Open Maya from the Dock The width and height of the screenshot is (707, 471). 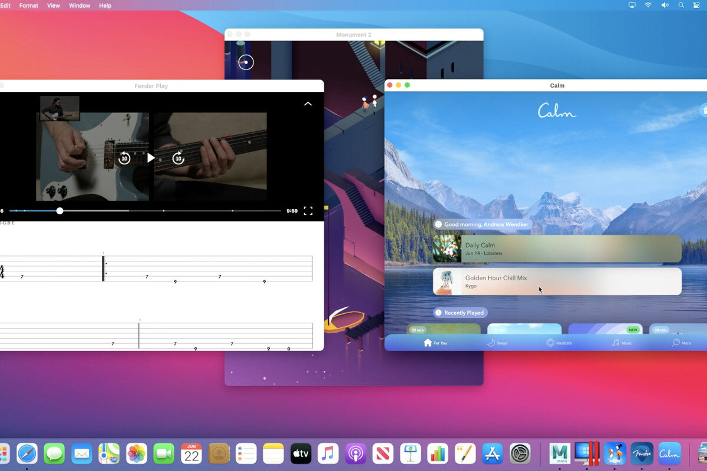(x=560, y=453)
